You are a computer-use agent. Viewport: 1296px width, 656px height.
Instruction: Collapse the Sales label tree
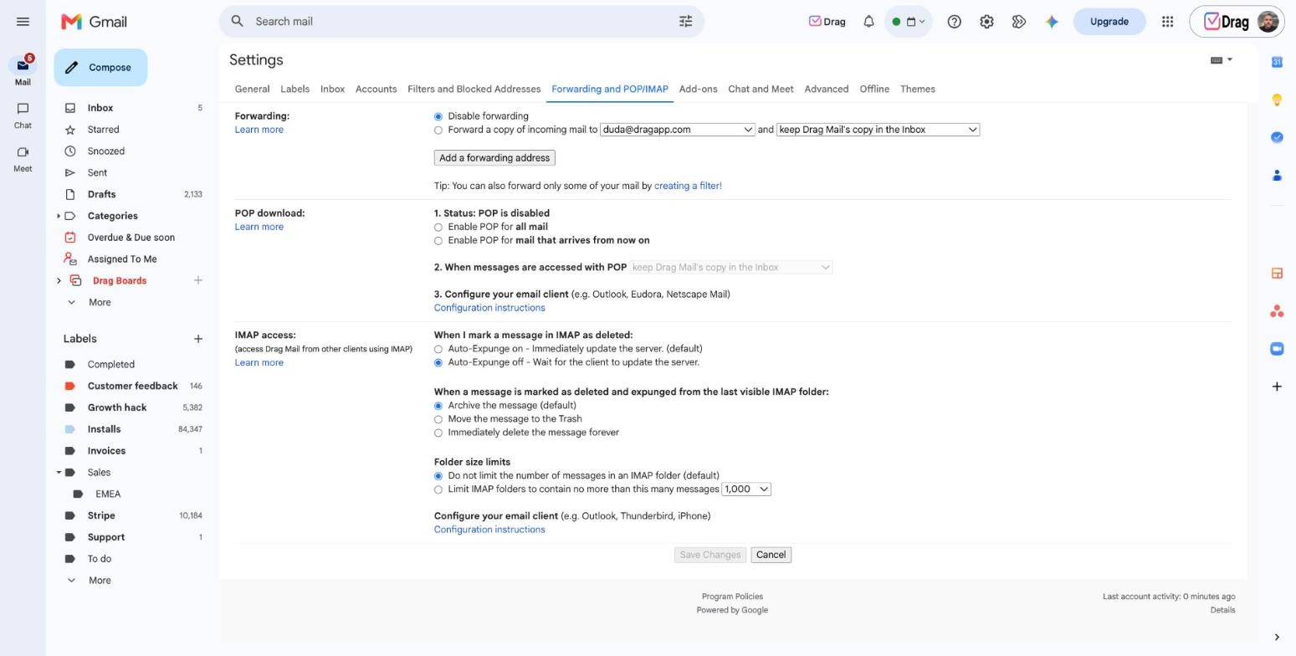coord(59,473)
